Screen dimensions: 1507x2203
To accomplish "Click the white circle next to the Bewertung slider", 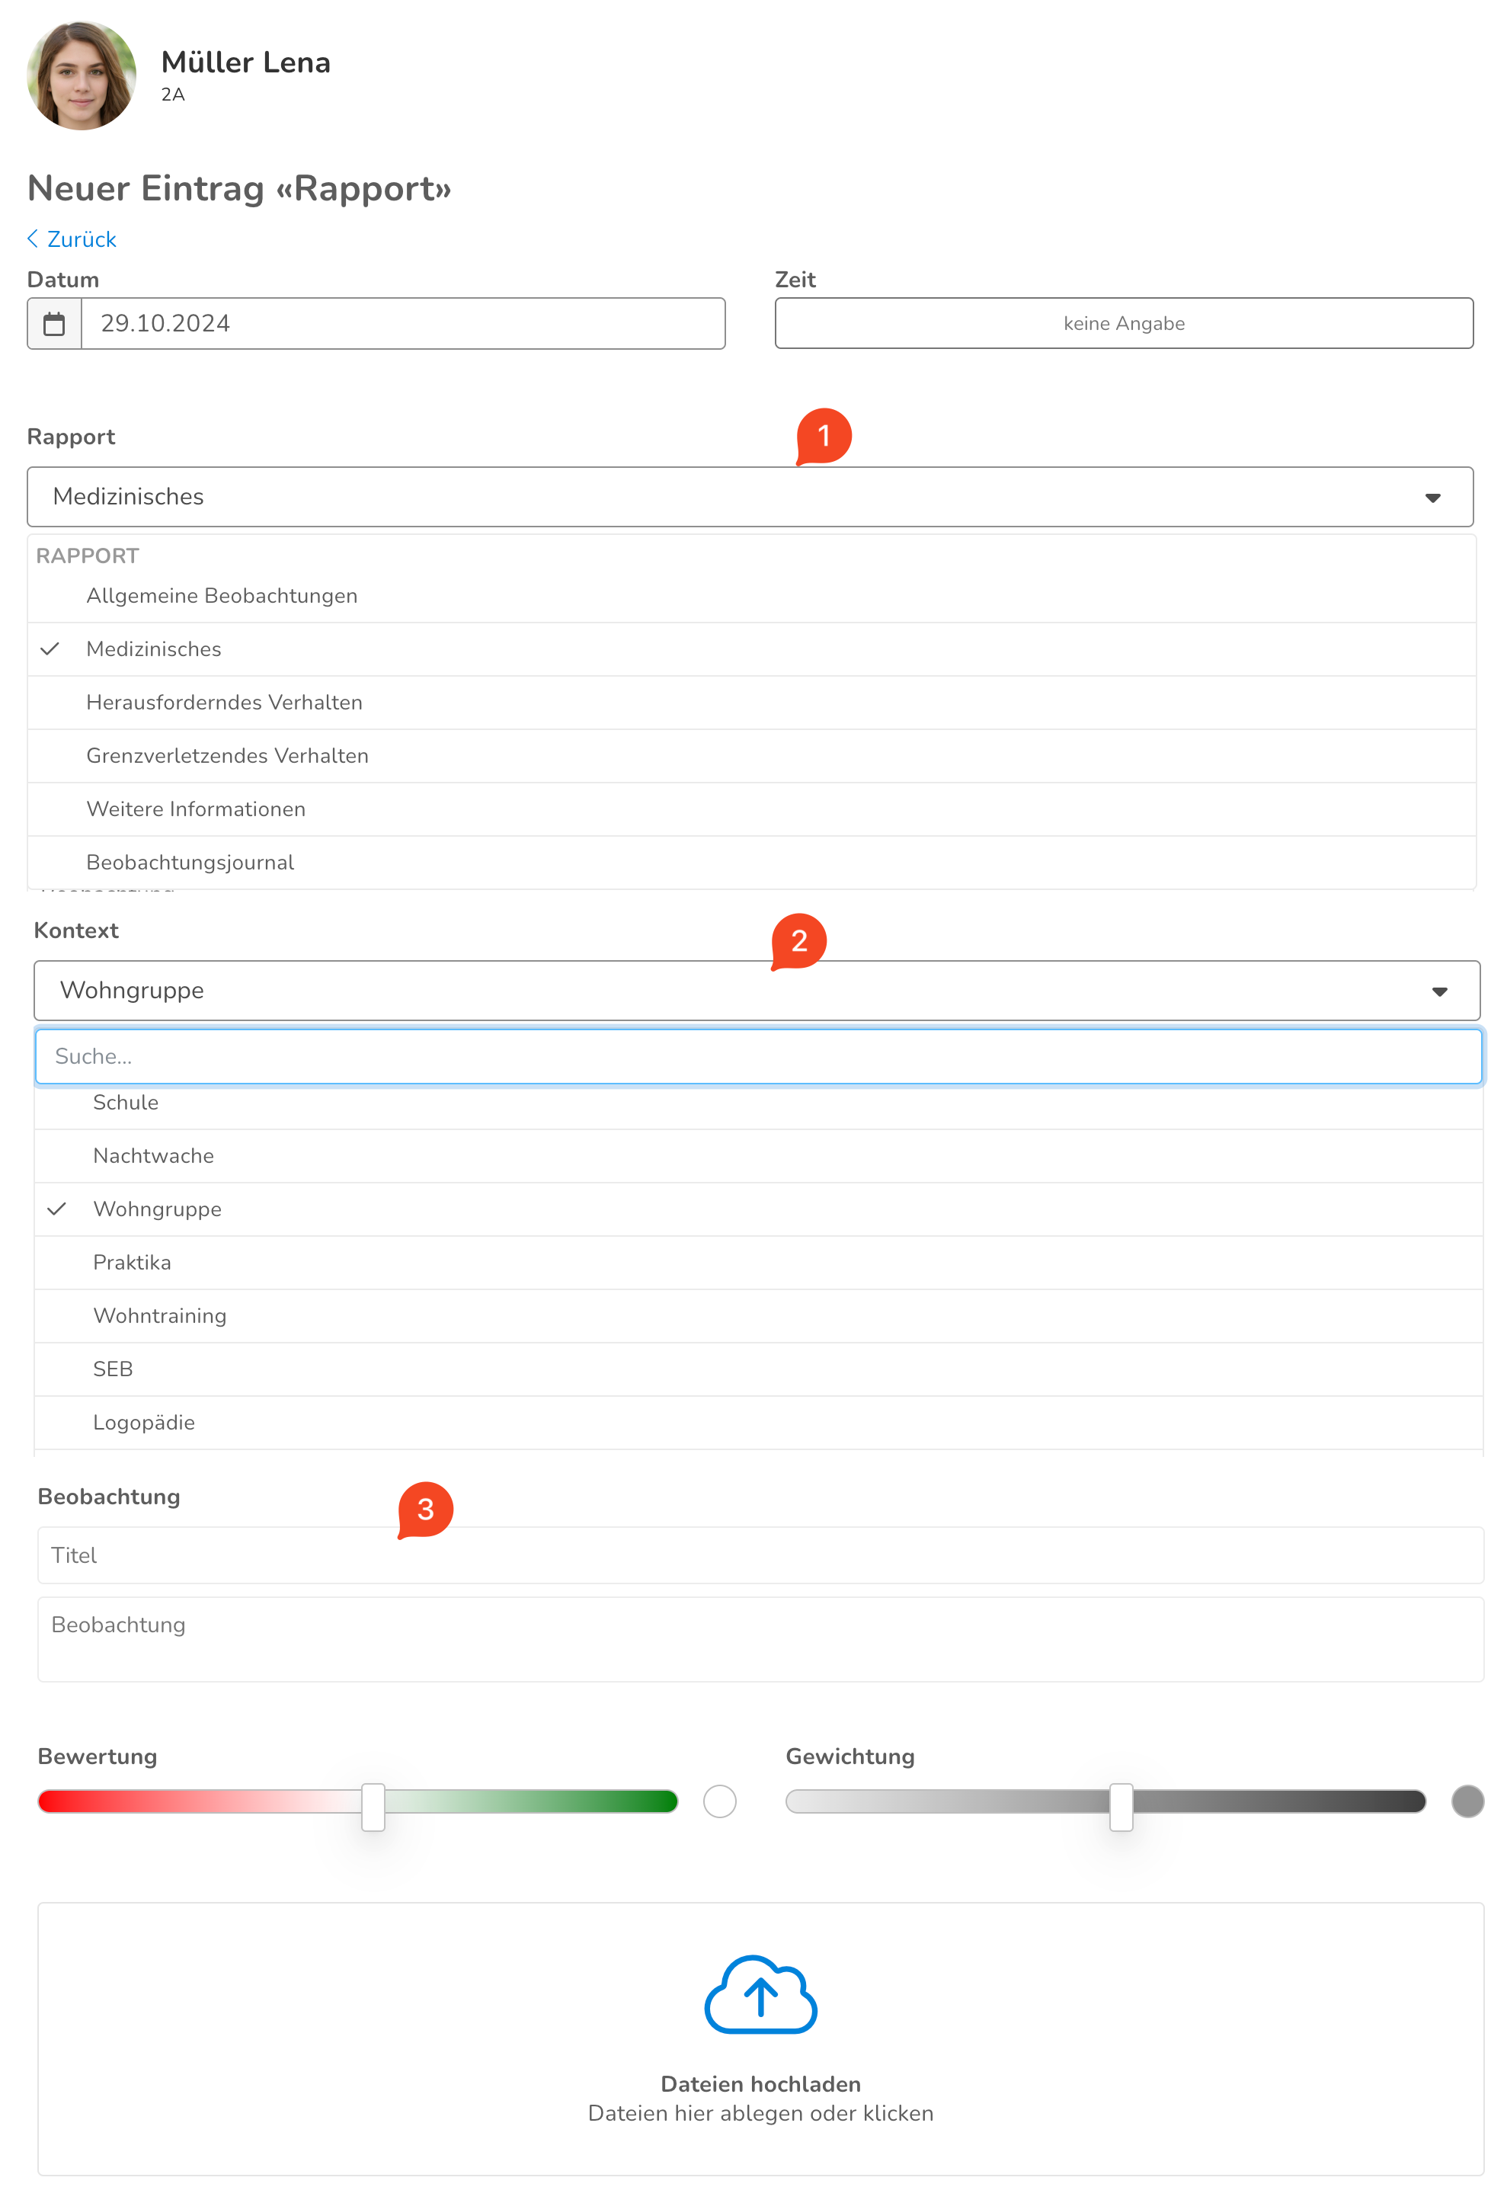I will 719,1800.
